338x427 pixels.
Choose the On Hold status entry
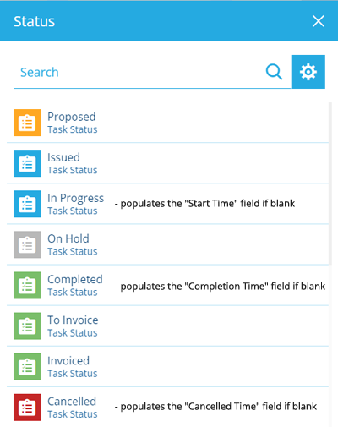tap(167, 244)
